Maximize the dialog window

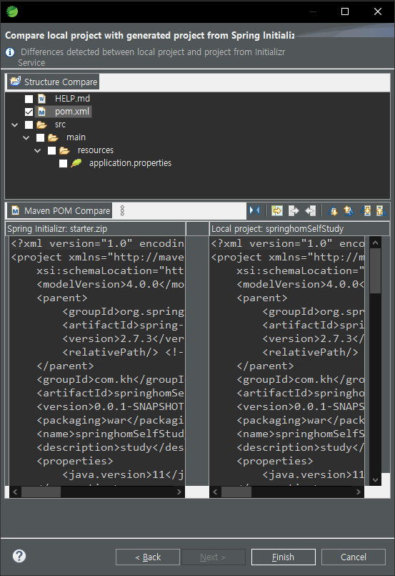click(345, 11)
